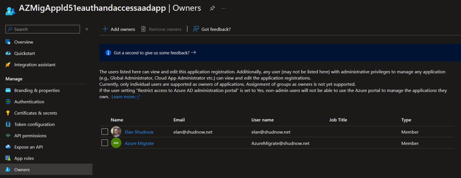Image resolution: width=461 pixels, height=178 pixels.
Task: Click the Quickstart cloud icon
Action: (x=8, y=53)
